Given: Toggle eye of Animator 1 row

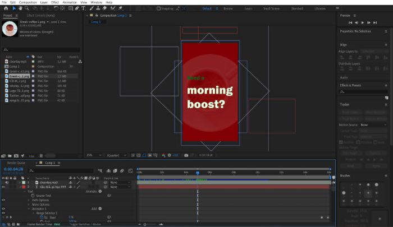Looking at the screenshot, I should pos(3,209).
